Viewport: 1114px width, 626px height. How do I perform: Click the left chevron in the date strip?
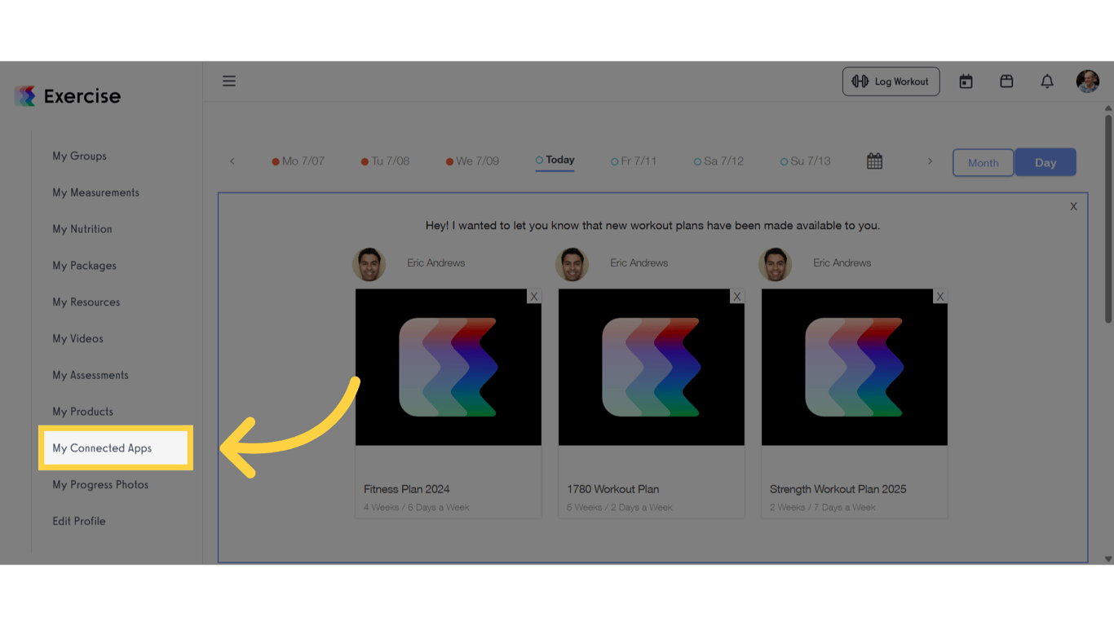click(x=232, y=161)
